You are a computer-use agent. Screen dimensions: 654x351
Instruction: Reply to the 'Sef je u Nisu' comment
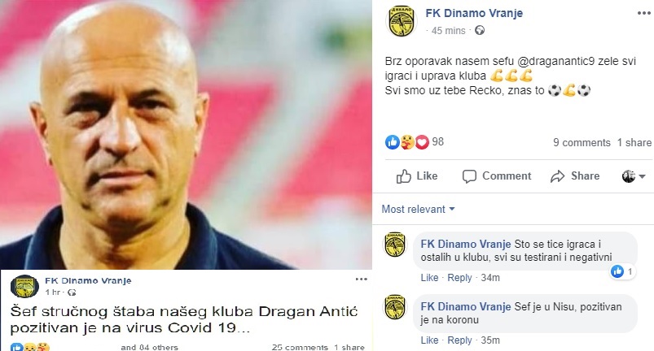point(459,340)
